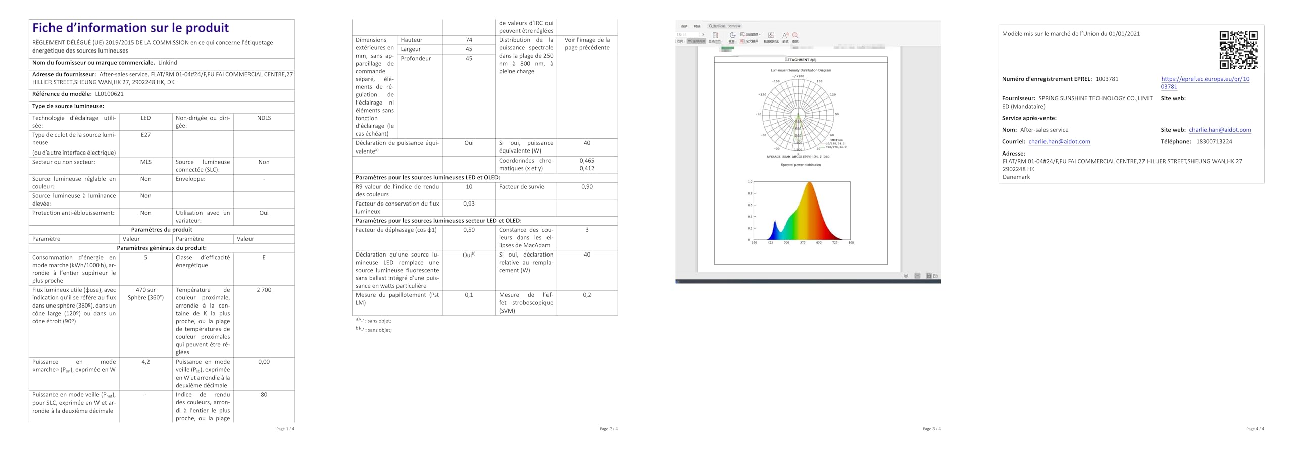This screenshot has width=1293, height=457.
Task: Click the eye-protection icon in status bar
Action: click(906, 276)
